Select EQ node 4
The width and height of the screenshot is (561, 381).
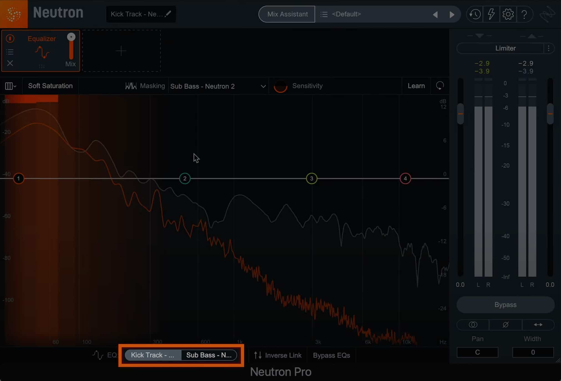[405, 179]
